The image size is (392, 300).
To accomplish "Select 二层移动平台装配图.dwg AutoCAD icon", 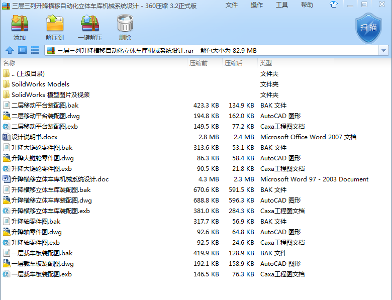I will (7, 116).
